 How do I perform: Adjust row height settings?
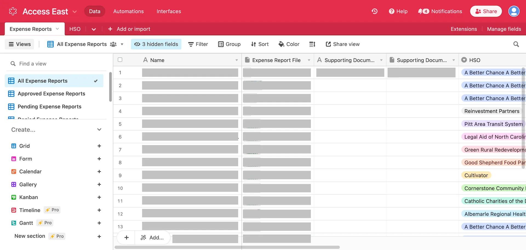(312, 44)
